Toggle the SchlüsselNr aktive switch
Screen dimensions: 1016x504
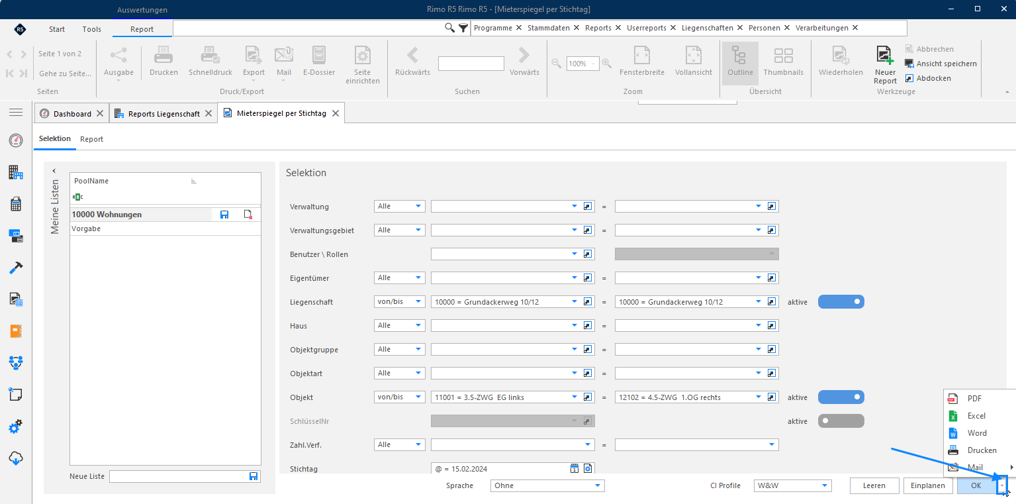pos(841,421)
